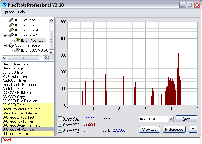Click tree scrollbar down arrow
The height and width of the screenshot is (144, 202).
point(51,52)
